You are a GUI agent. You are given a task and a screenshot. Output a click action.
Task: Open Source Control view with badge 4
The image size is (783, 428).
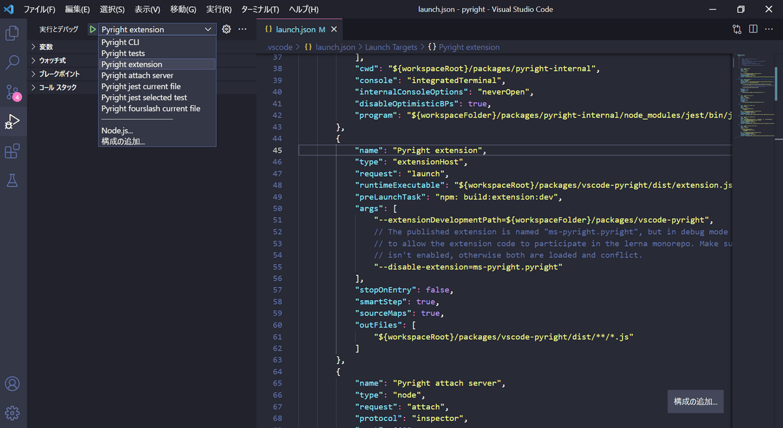coord(12,92)
